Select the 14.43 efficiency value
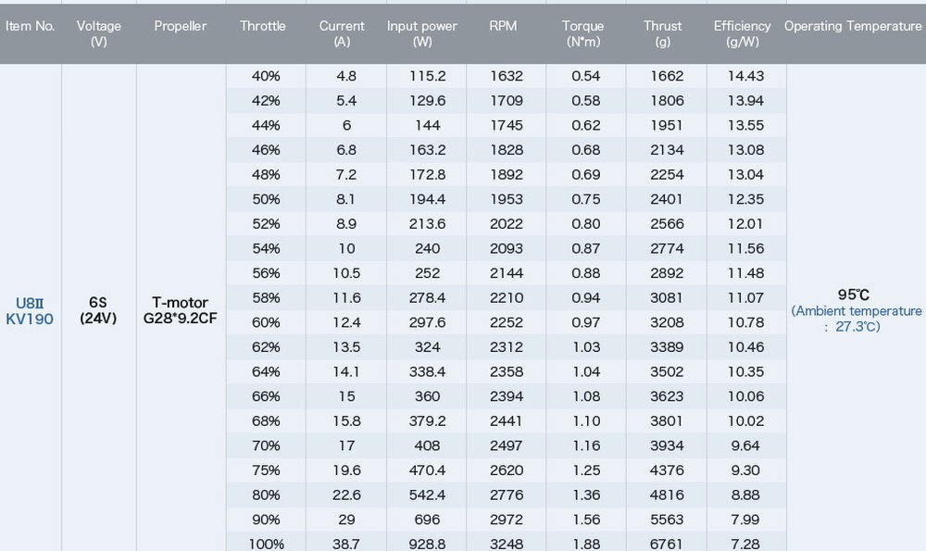The image size is (926, 551). tap(746, 76)
